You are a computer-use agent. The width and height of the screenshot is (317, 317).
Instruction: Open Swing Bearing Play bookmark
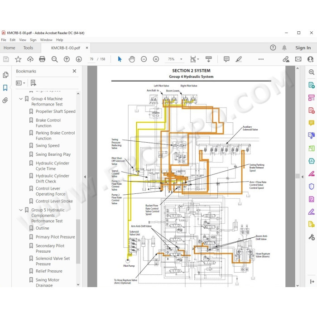53,154
